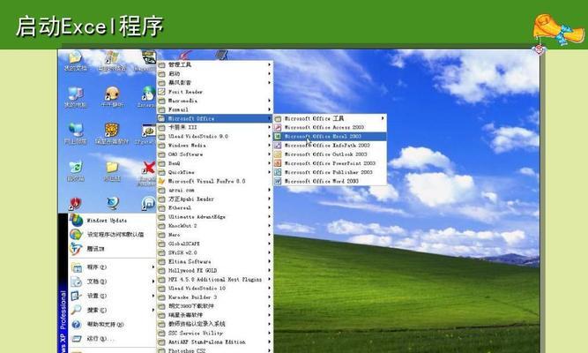Open the Nero menu entry

pyautogui.click(x=215, y=235)
